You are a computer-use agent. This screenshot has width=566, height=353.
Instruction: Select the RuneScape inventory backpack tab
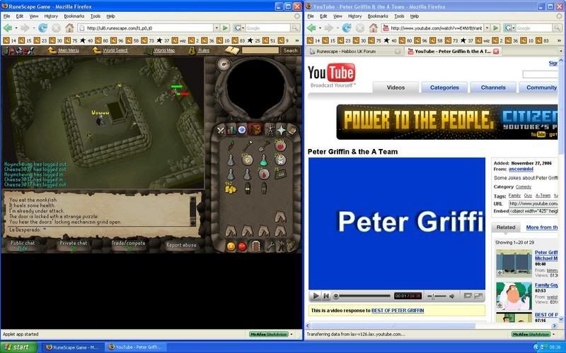(x=255, y=130)
